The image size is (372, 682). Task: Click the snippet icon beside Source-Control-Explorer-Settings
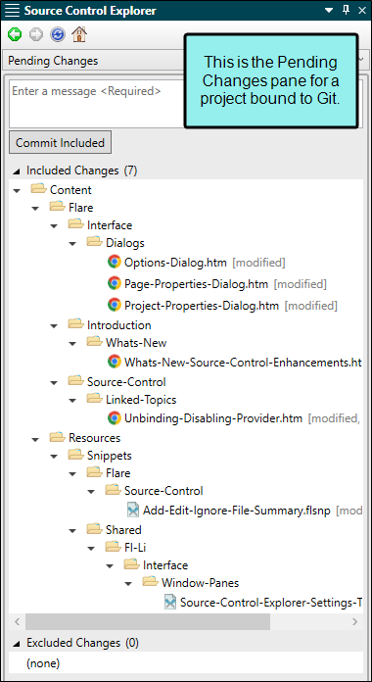(170, 602)
